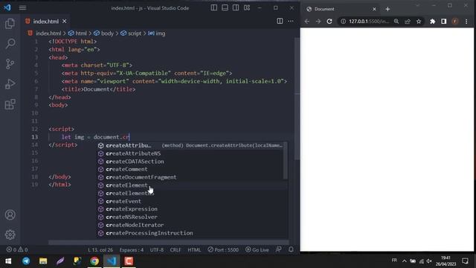This screenshot has width=476, height=268.
Task: Open the zoom icon in Chrome address bar
Action: (396, 22)
